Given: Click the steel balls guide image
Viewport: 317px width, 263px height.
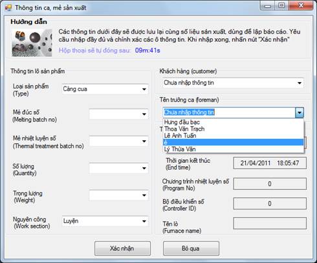Looking at the screenshot, I should point(32,43).
